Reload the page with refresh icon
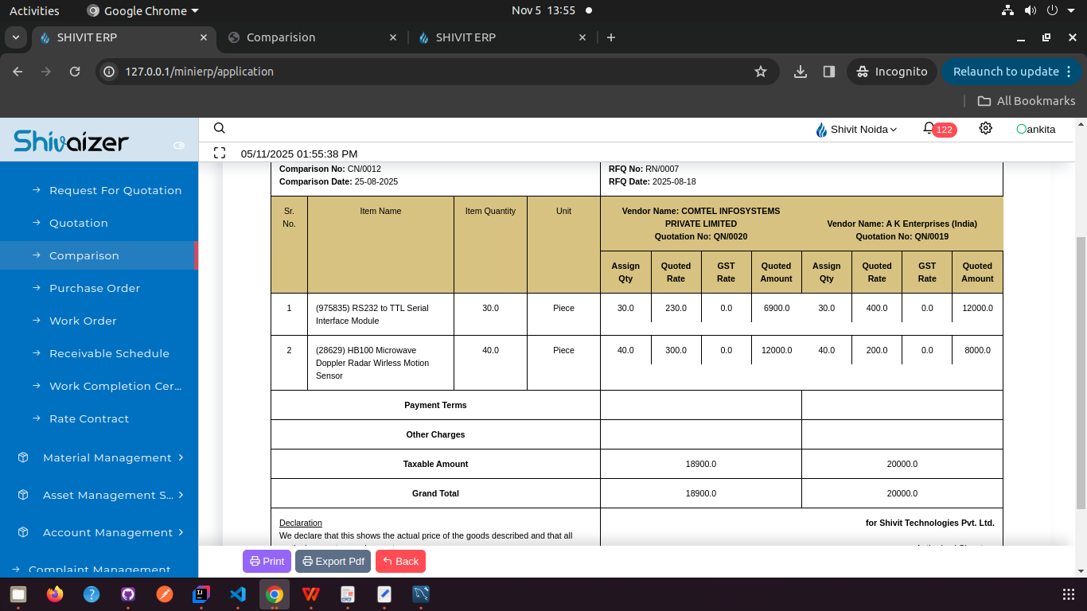The image size is (1087, 611). 75,72
